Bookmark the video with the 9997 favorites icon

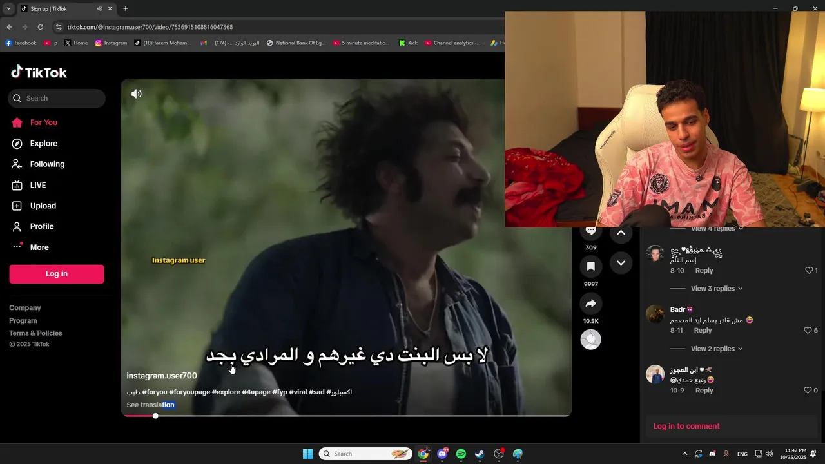(x=590, y=266)
